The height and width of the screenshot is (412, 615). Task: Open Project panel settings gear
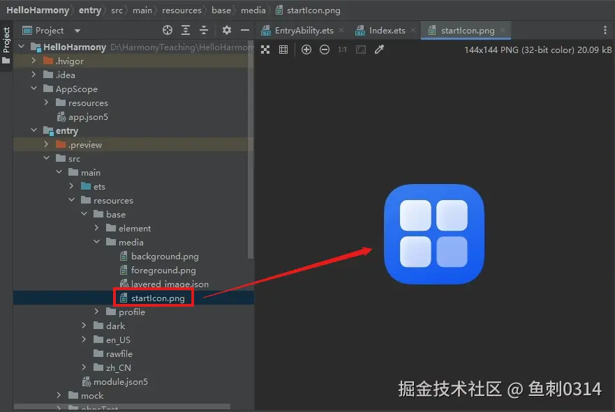(227, 30)
